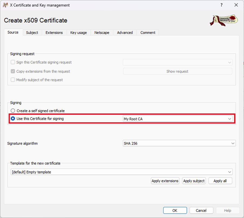Click the question mark help icon
The image size is (244, 218).
(221, 5)
